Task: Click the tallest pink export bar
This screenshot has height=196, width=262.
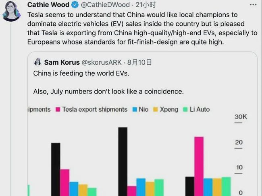Action: 199,165
